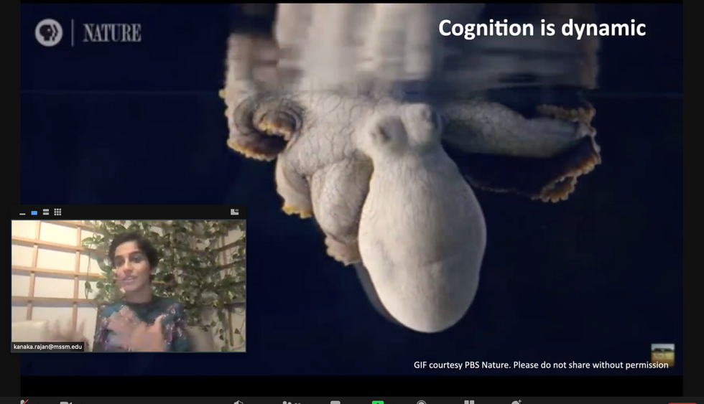Switch to stacked thumbnail strip view
This screenshot has width=704, height=404.
pos(46,212)
